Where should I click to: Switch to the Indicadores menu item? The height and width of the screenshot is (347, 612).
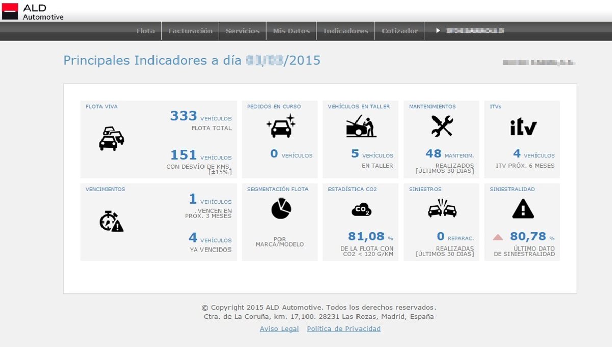346,31
